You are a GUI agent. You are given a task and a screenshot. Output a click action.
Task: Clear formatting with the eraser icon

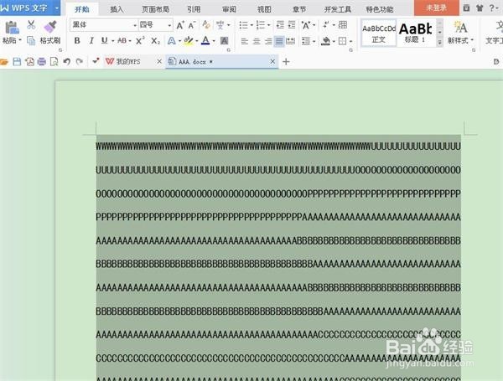pyautogui.click(x=206, y=25)
